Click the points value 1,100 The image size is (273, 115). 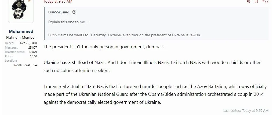click(33, 56)
